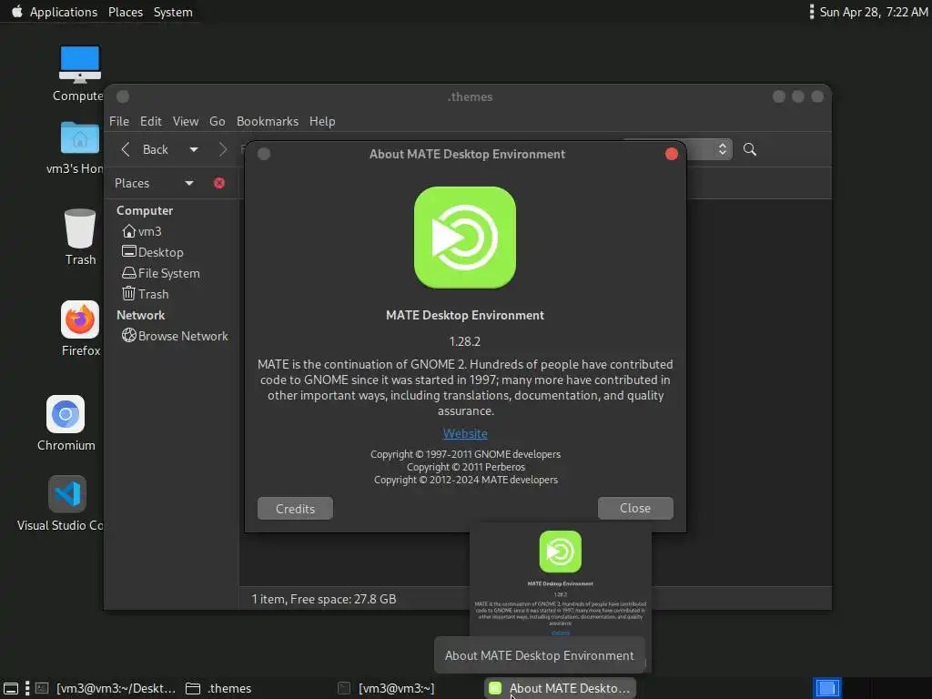Click the Apple logo in top panel
932x699 pixels.
point(16,11)
